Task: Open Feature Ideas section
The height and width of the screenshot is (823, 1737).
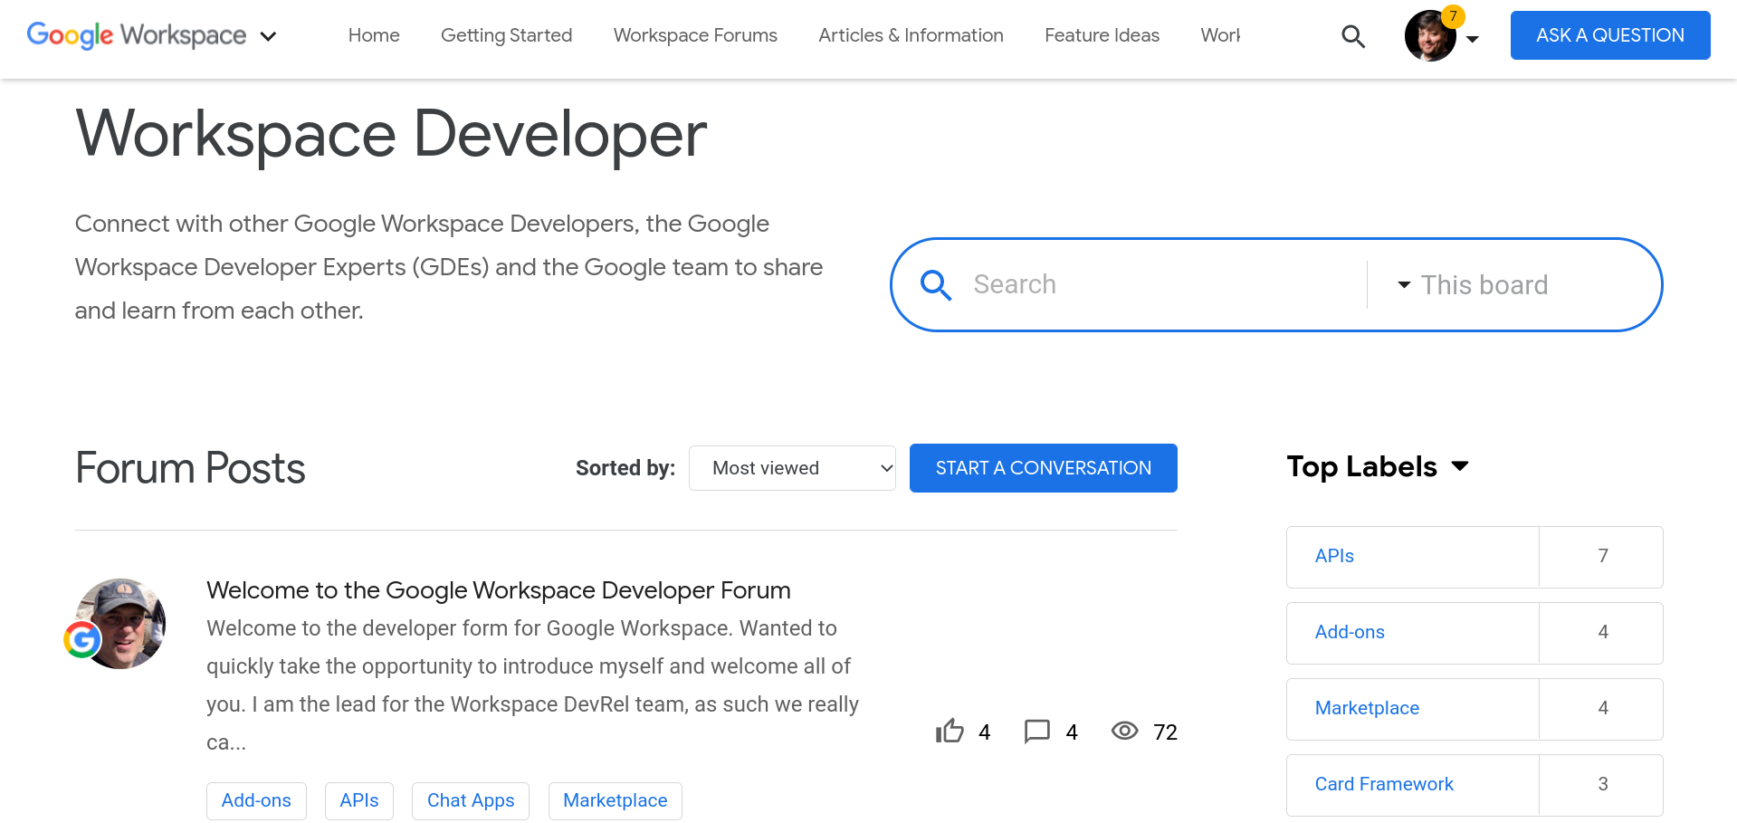Action: coord(1102,35)
